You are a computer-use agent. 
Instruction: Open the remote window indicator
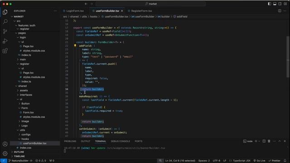pos(4,161)
